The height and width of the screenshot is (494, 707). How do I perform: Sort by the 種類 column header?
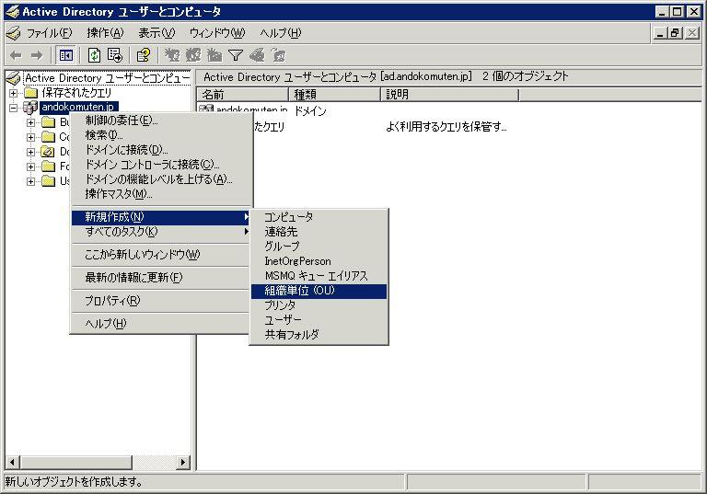pyautogui.click(x=334, y=95)
